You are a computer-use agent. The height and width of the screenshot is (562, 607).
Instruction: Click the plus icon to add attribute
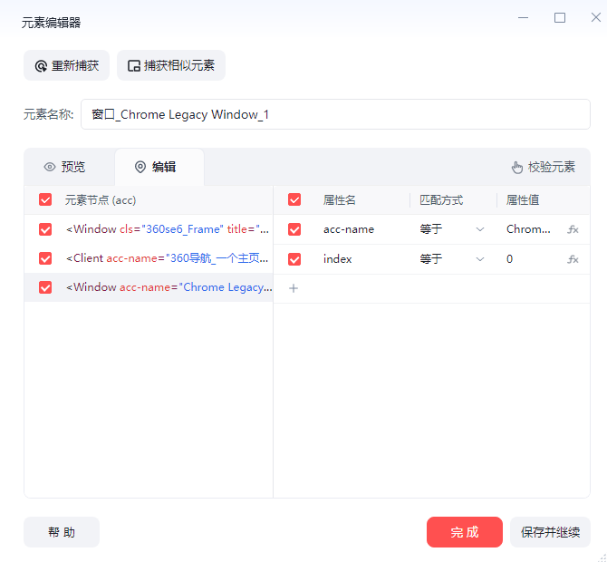tap(294, 288)
